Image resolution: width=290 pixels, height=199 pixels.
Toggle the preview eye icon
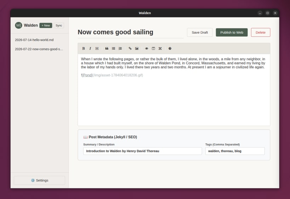(147, 49)
